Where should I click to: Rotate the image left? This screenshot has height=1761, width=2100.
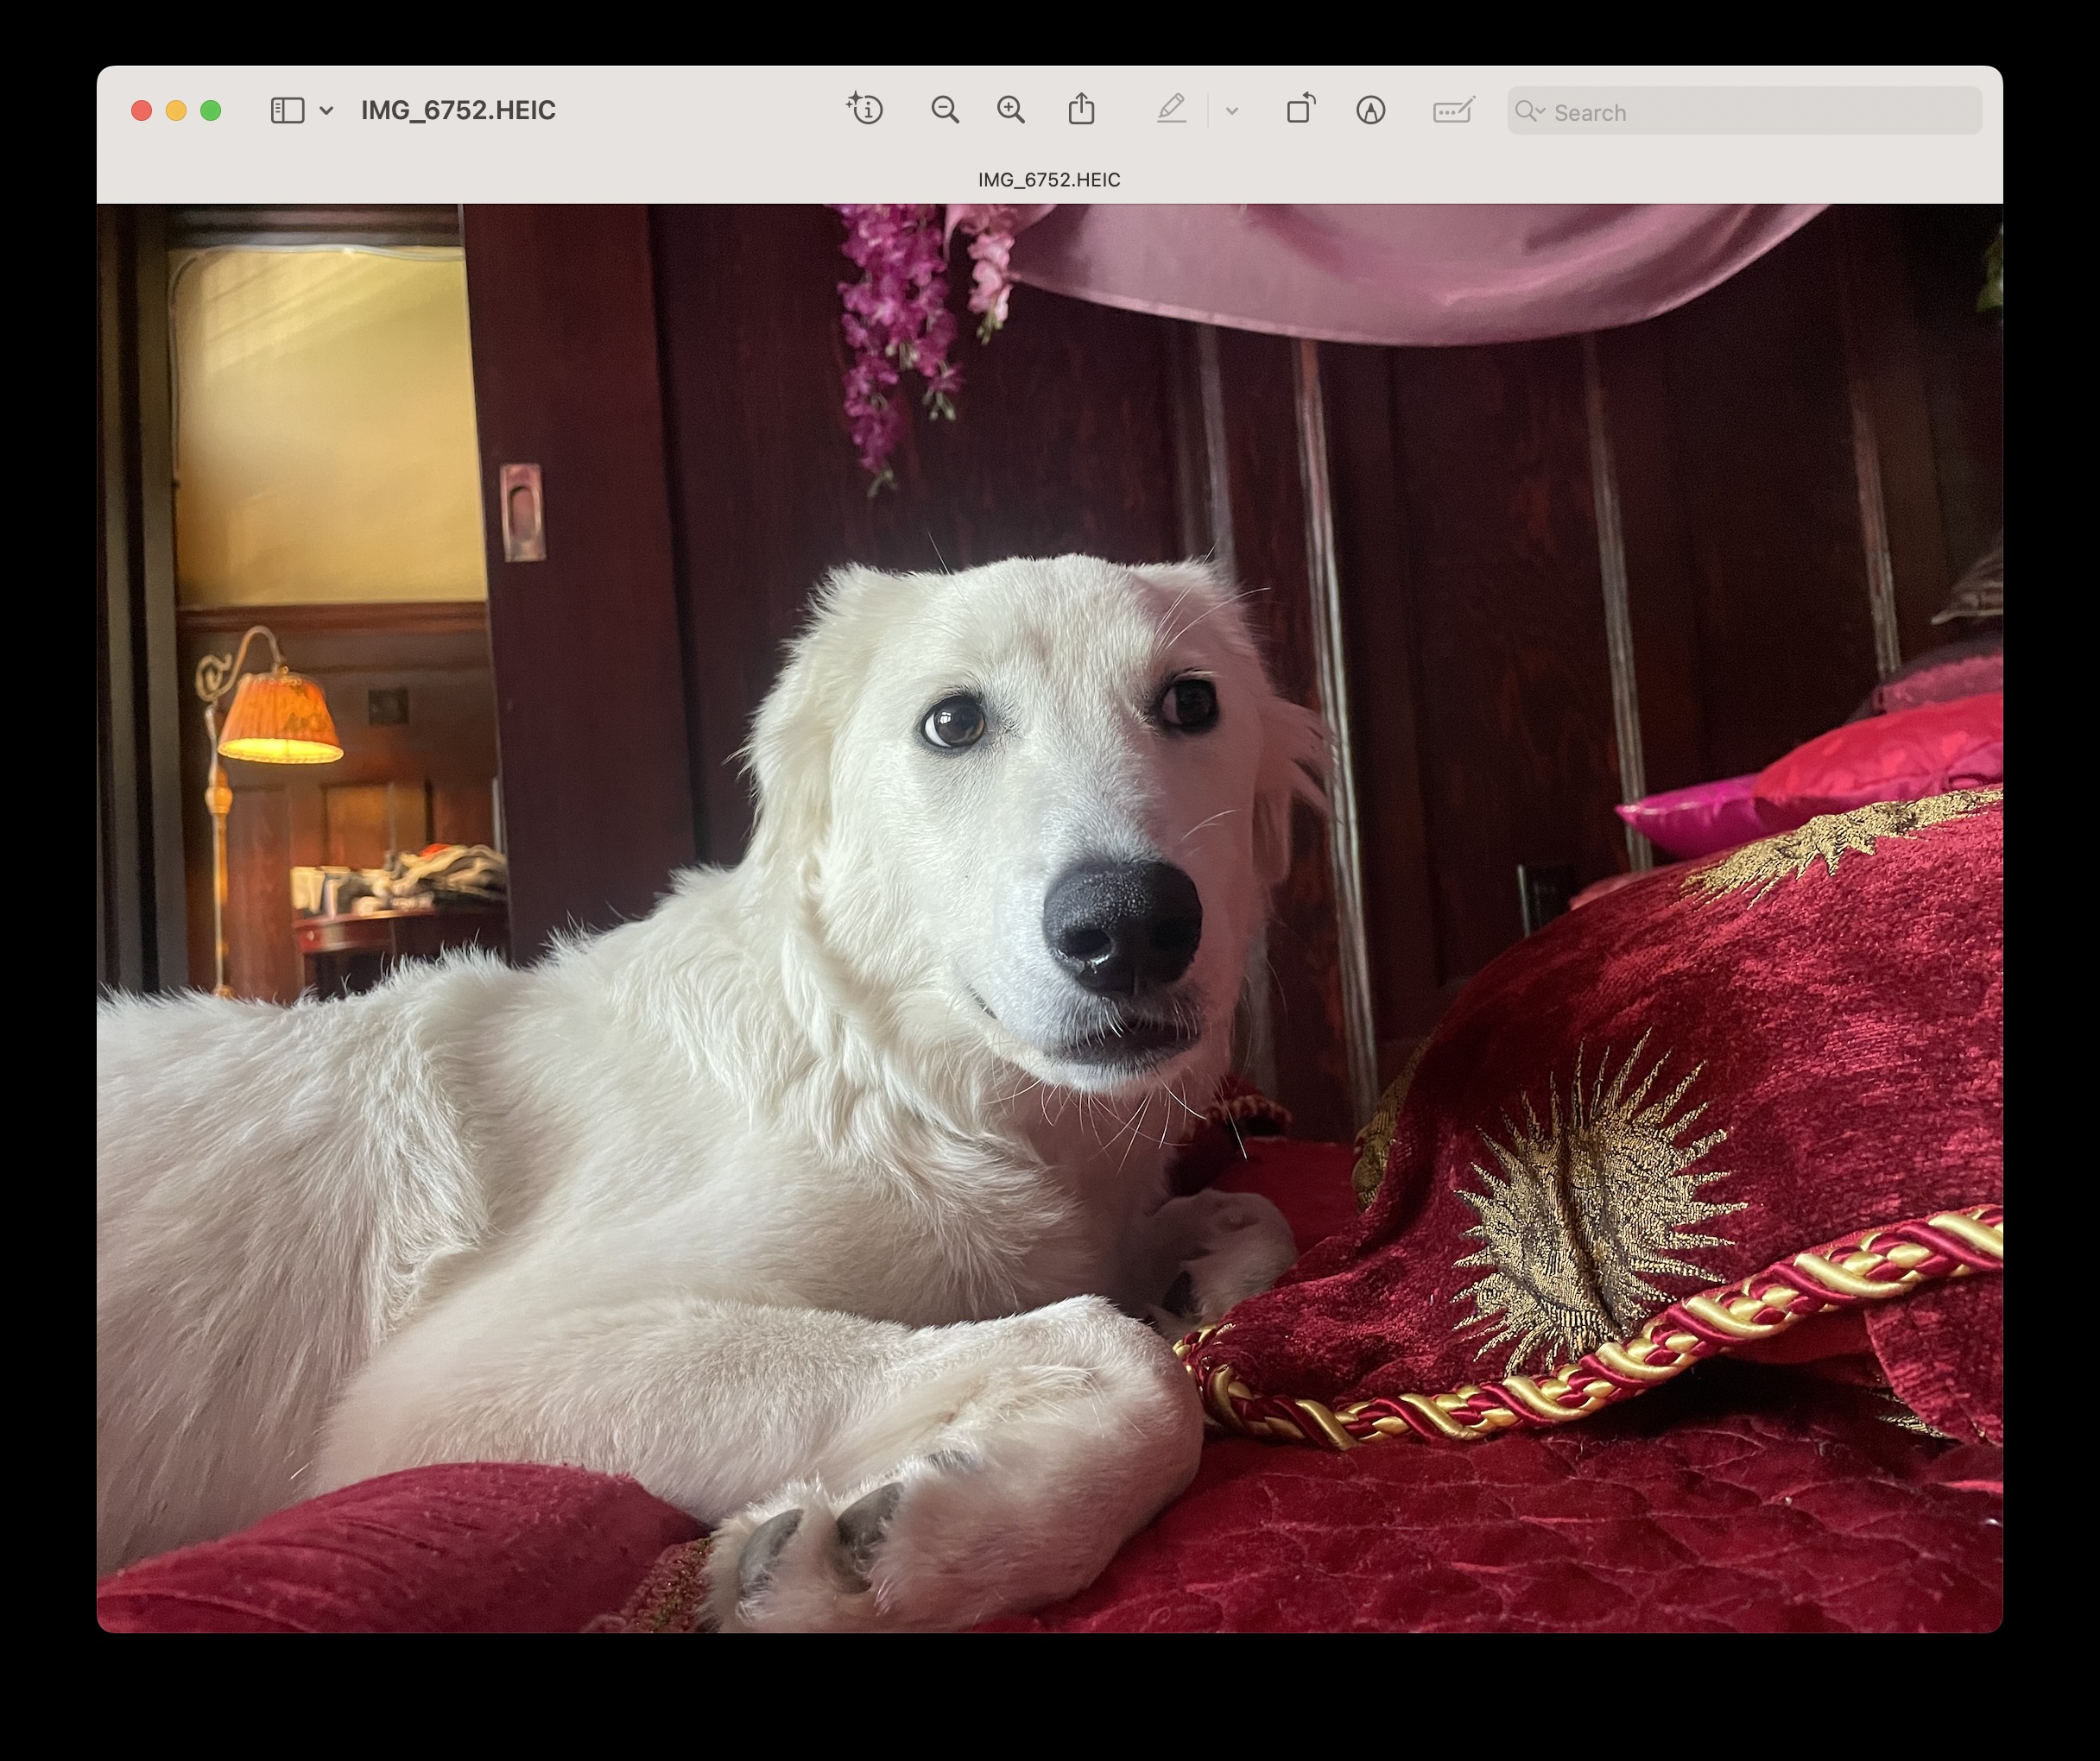point(1300,110)
